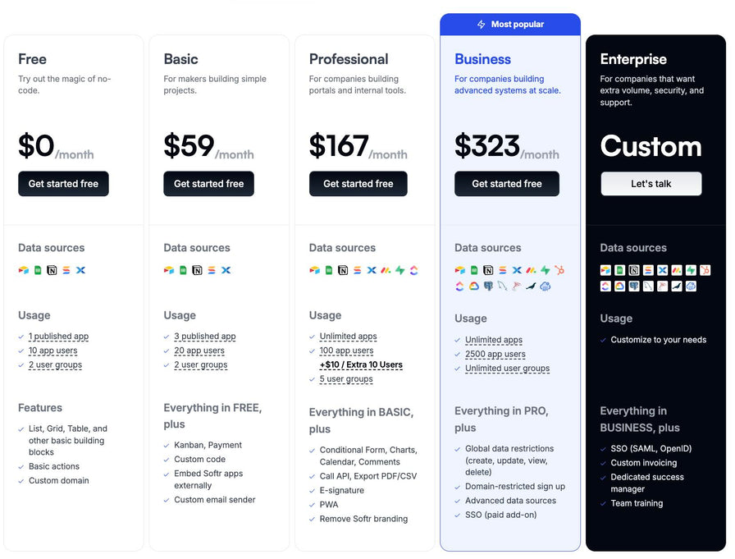The image size is (735, 559).
Task: Click the lightning icon in Most popular banner
Action: (x=481, y=25)
